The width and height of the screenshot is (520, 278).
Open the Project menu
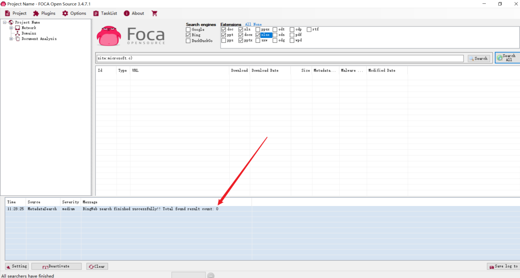coord(15,13)
